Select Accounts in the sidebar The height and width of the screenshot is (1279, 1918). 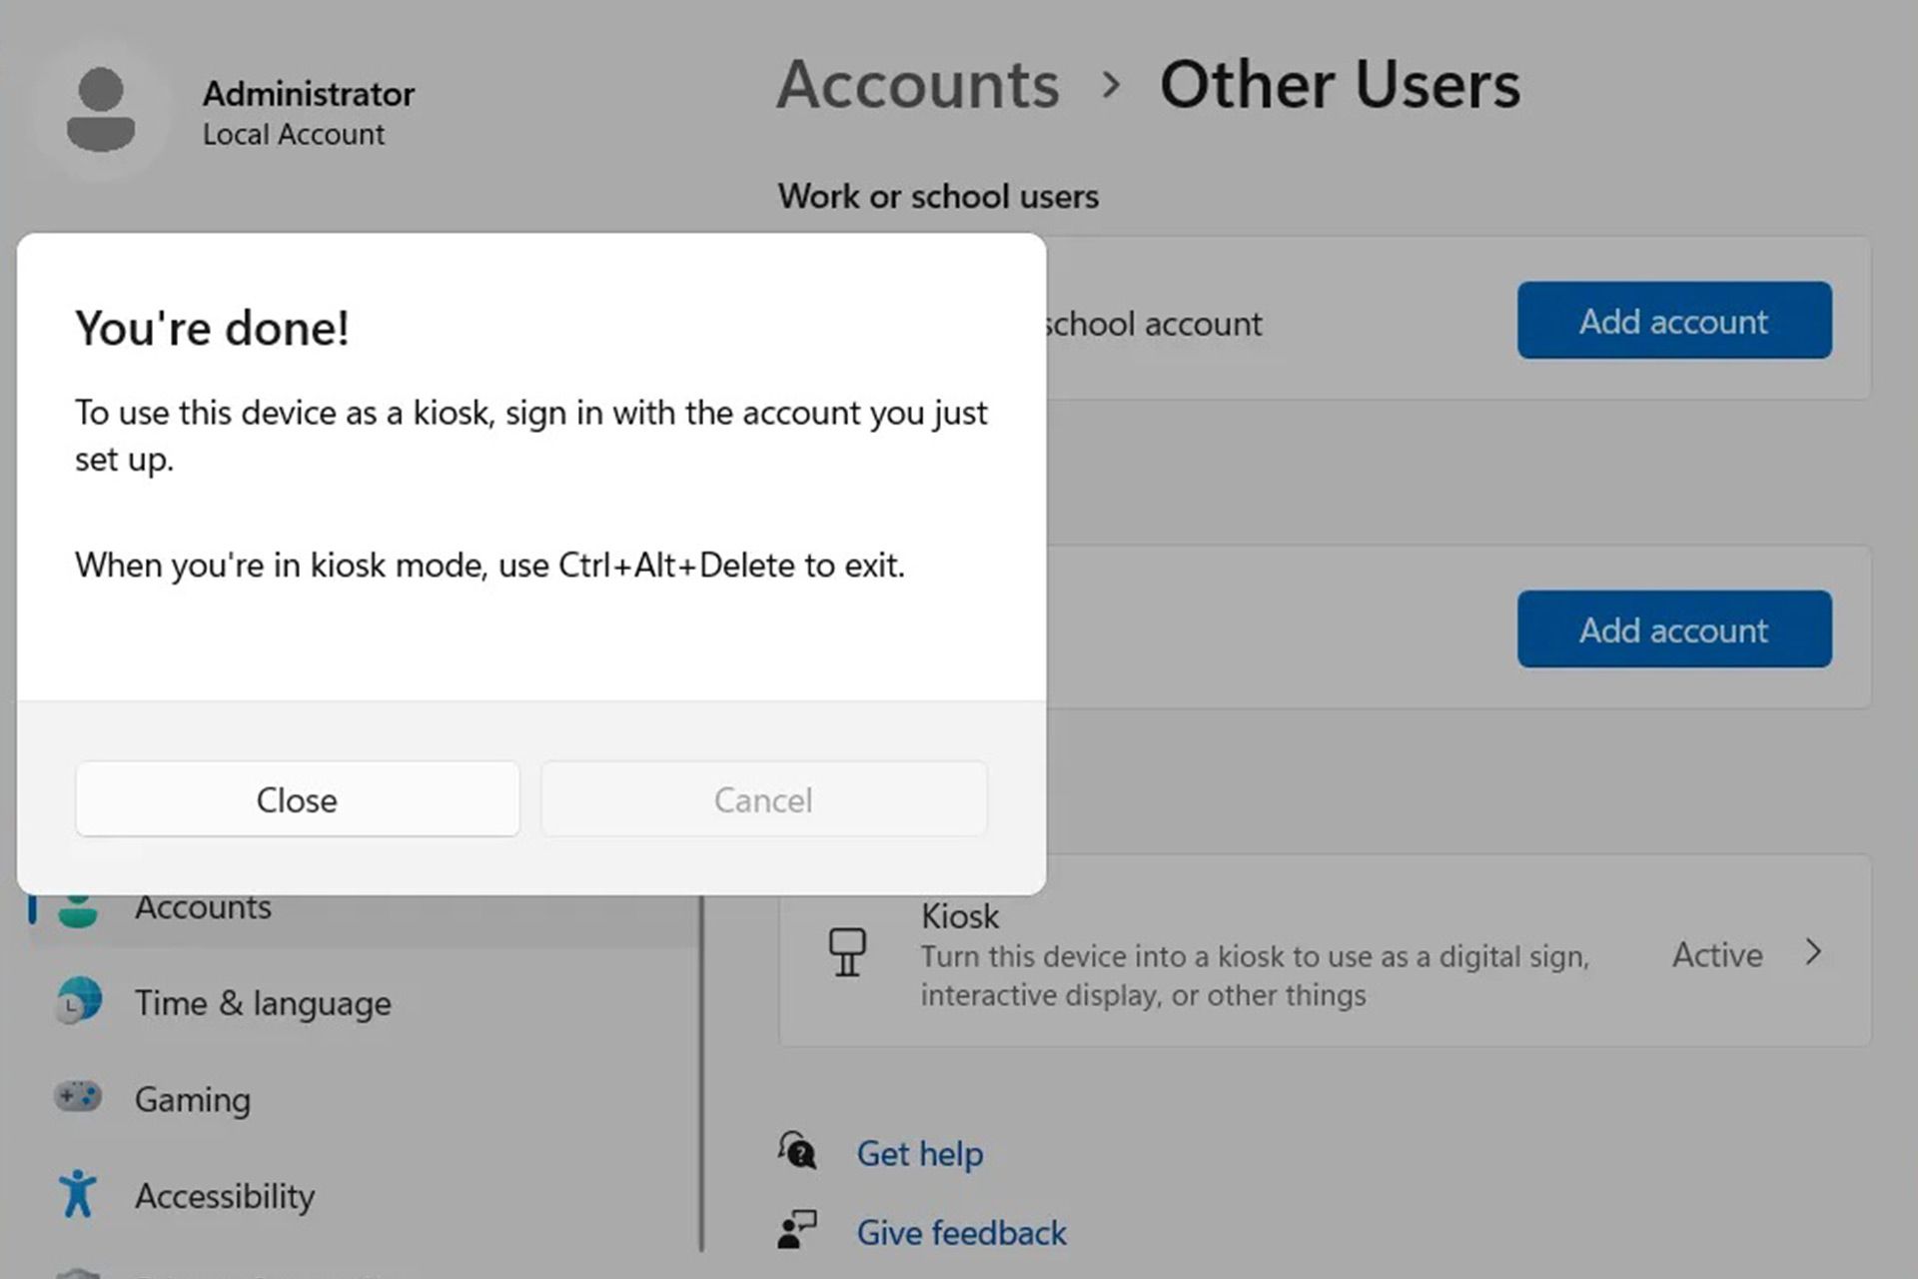[365, 919]
